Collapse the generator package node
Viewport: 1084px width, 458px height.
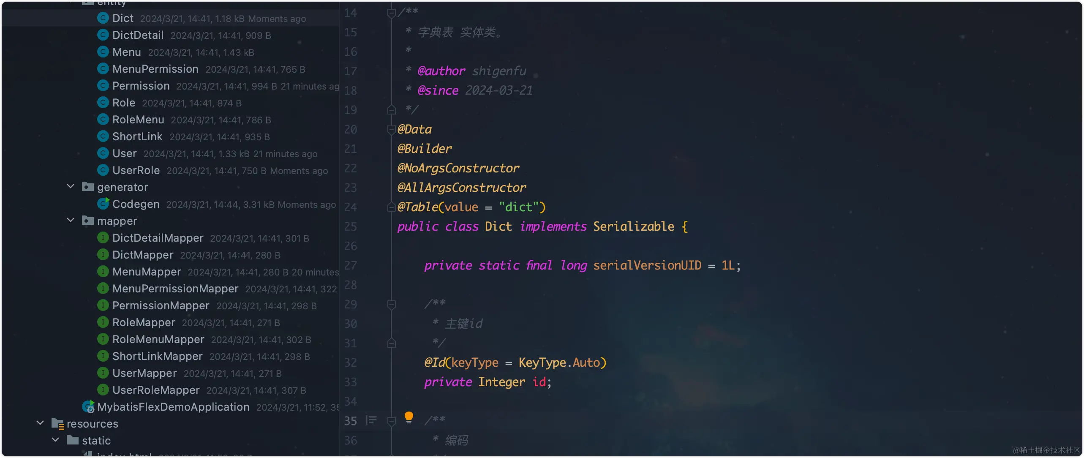[71, 187]
